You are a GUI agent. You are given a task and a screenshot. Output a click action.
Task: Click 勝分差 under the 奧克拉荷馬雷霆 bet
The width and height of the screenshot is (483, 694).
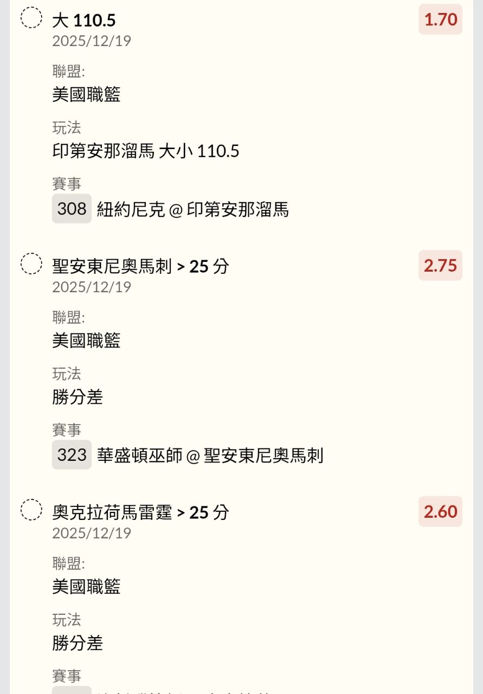tap(78, 644)
